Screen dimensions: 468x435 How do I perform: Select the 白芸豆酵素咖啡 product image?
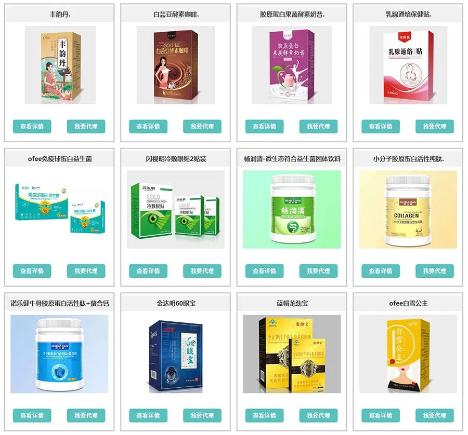click(x=176, y=65)
